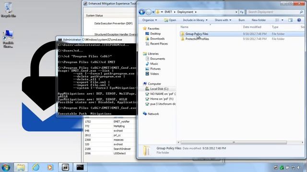Open Recent Places under Favorites
Screen dimensions: 307x172
pos(159,44)
